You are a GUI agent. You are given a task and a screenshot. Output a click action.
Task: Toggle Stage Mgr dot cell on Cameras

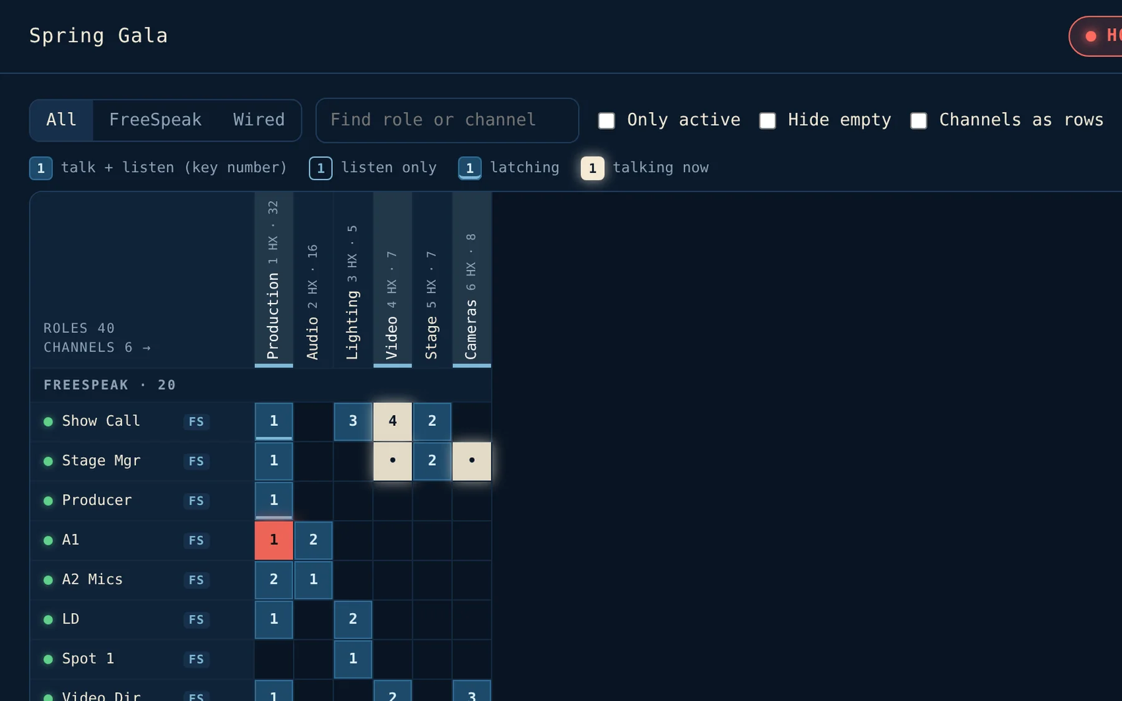pyautogui.click(x=472, y=461)
